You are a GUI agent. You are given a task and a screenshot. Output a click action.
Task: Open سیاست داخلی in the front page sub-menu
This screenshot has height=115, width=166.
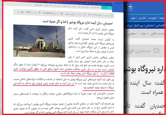(x=86, y=7)
